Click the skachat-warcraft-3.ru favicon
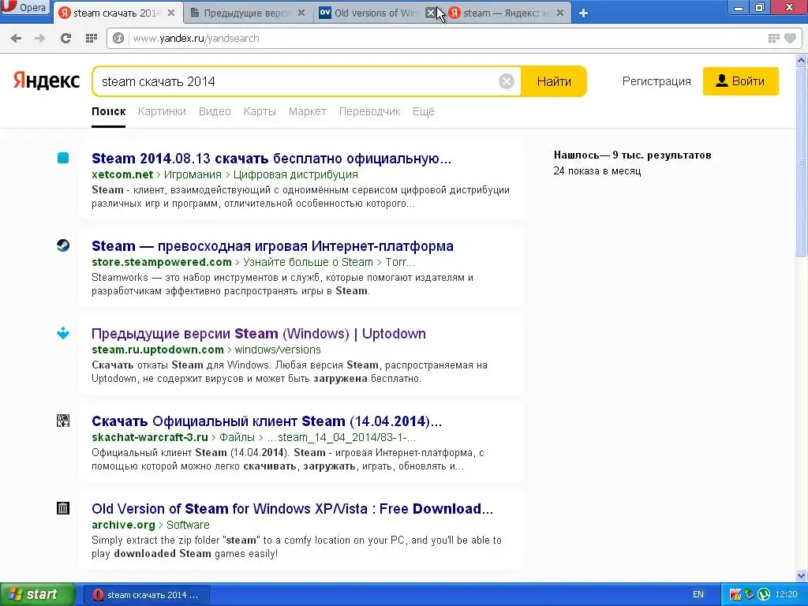 click(x=63, y=421)
